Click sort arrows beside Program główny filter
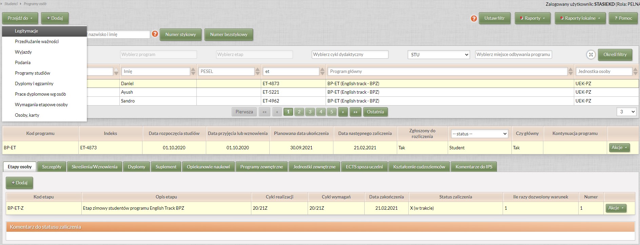The image size is (640, 245). tap(571, 71)
